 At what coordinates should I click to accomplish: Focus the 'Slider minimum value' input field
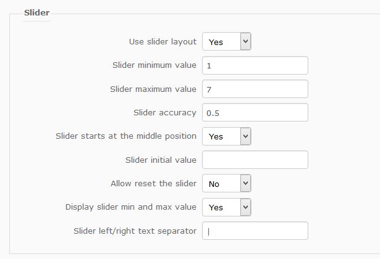pyautogui.click(x=255, y=65)
